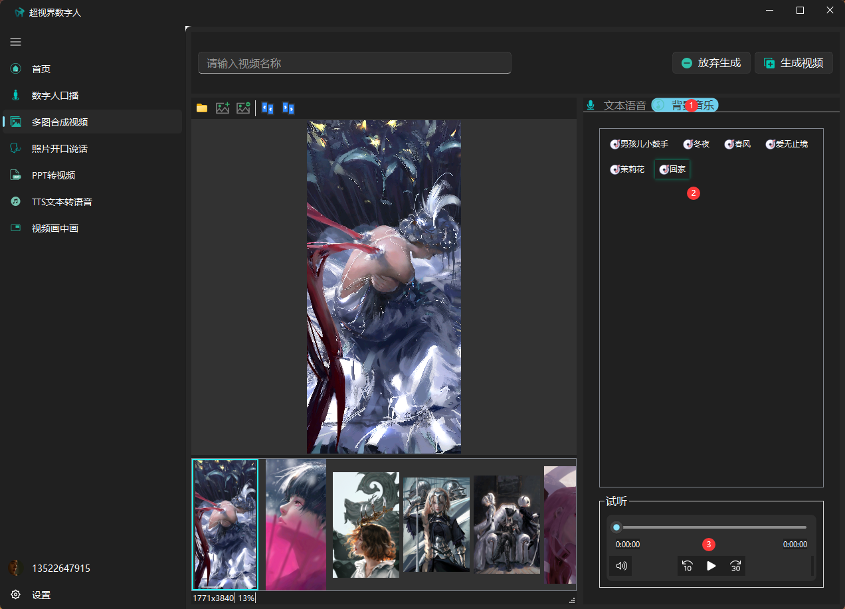
Task: Skip forward 30 seconds in preview player
Action: (735, 566)
